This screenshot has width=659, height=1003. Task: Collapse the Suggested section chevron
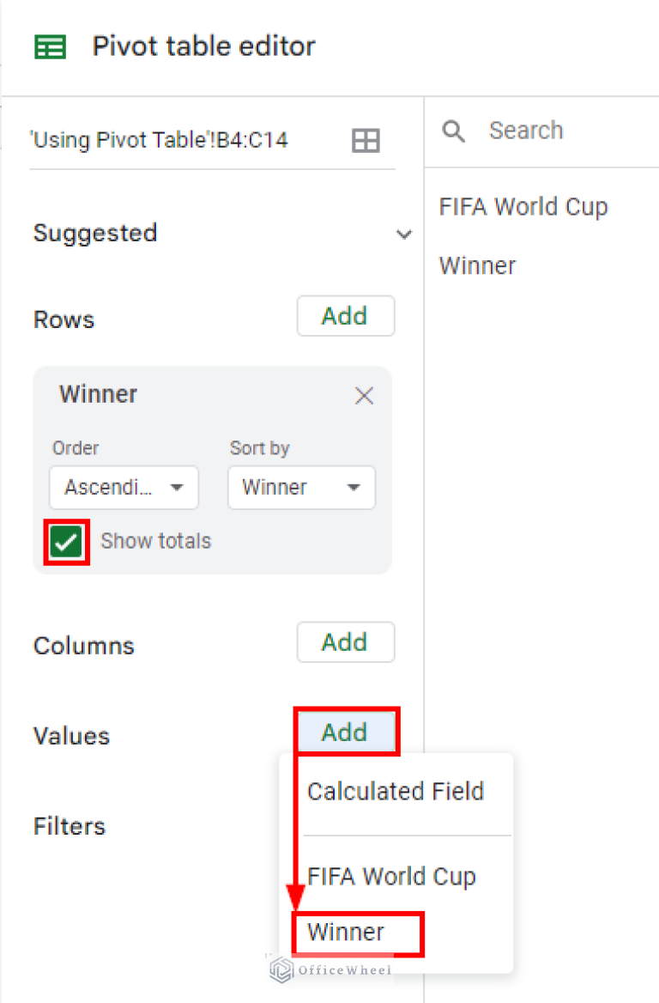pos(403,234)
